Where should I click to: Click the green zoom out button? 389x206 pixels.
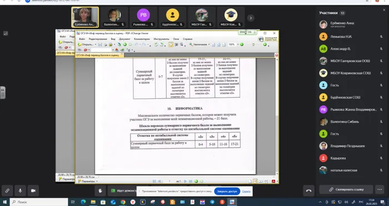click(242, 44)
